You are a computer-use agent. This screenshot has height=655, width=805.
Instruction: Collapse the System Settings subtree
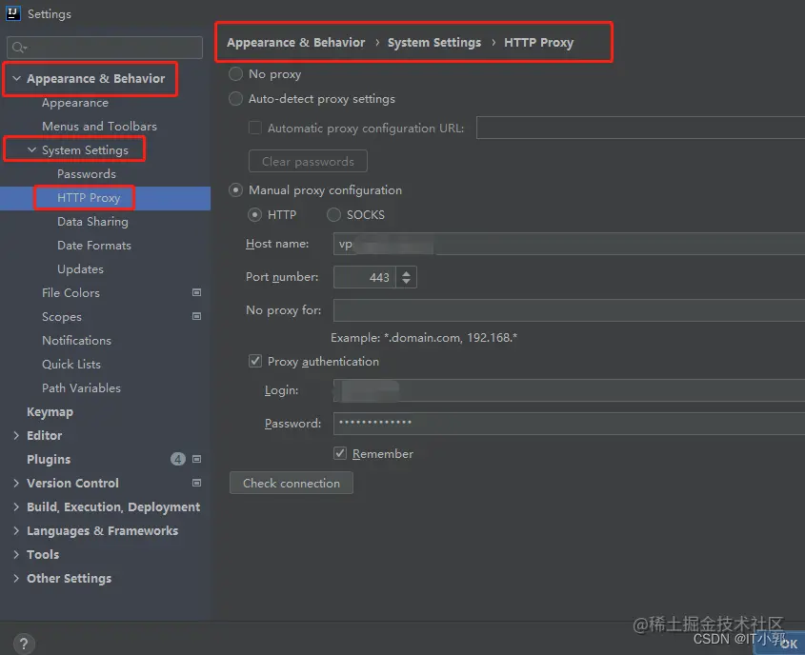31,149
